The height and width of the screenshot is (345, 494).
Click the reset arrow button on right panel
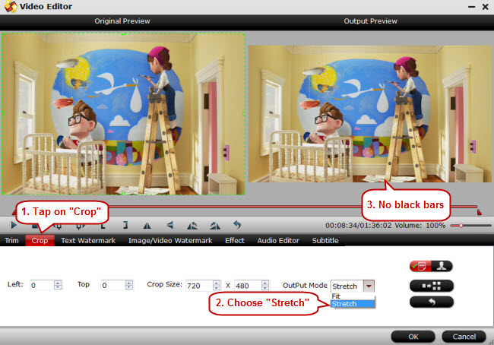coord(431,302)
